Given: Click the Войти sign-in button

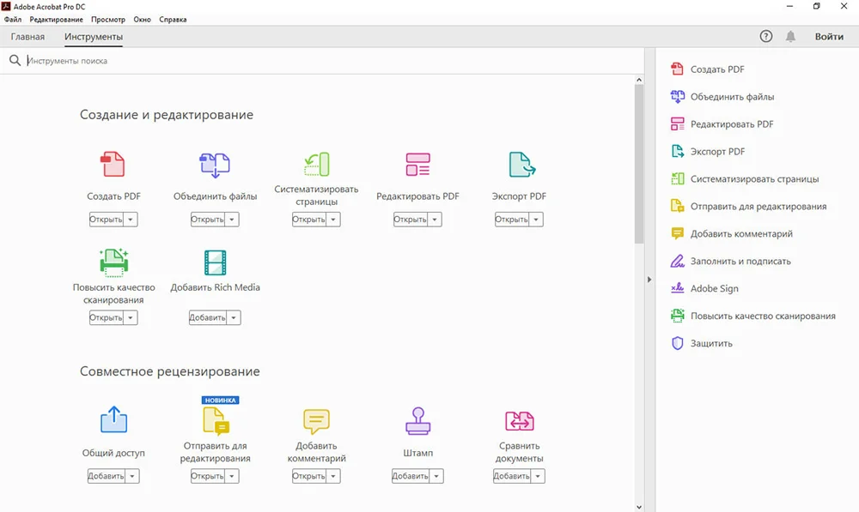Looking at the screenshot, I should (x=829, y=37).
